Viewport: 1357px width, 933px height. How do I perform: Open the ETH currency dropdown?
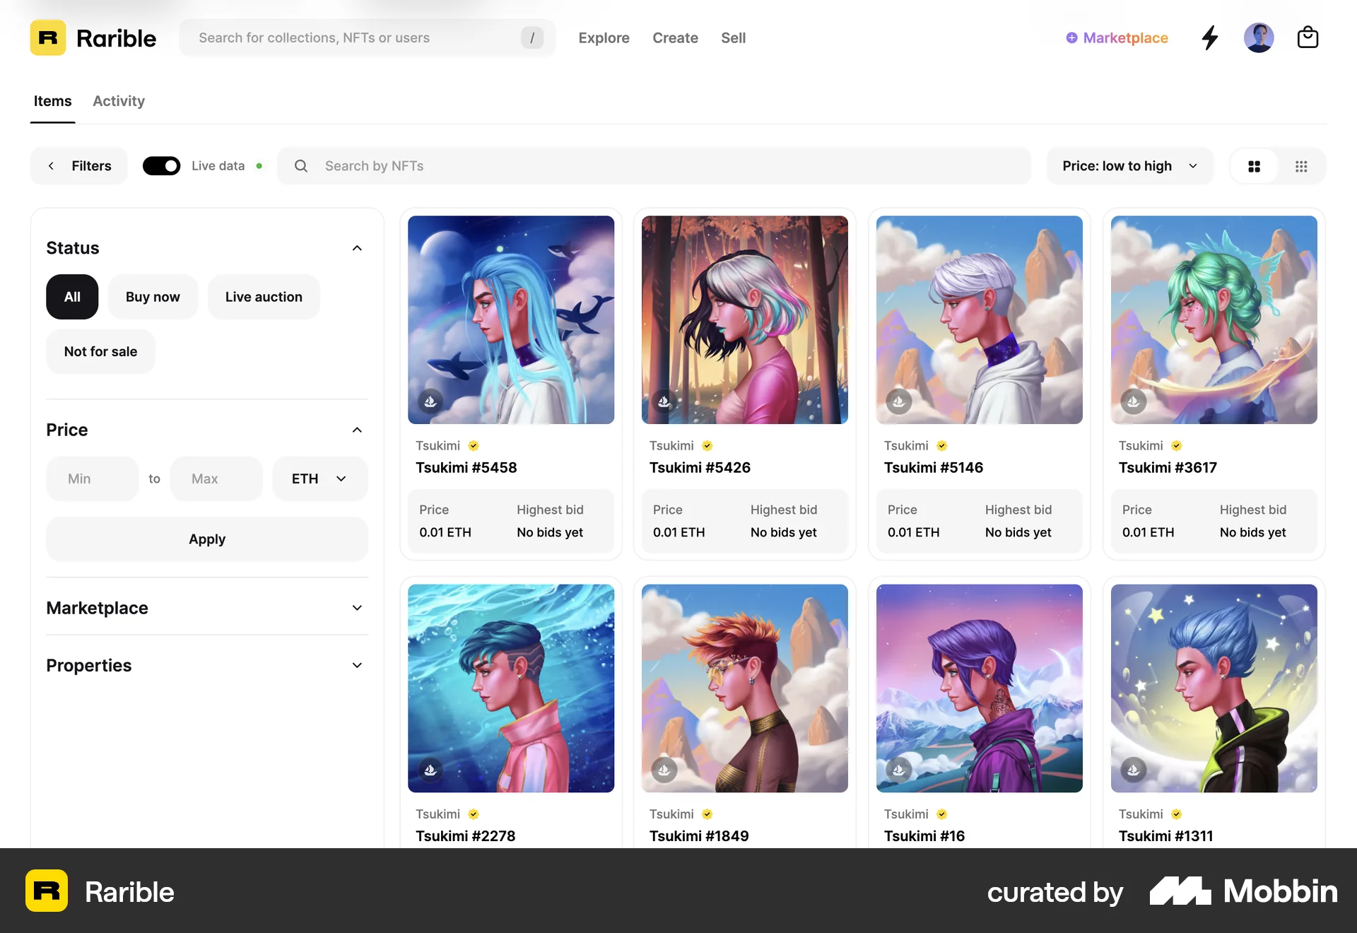pos(319,479)
